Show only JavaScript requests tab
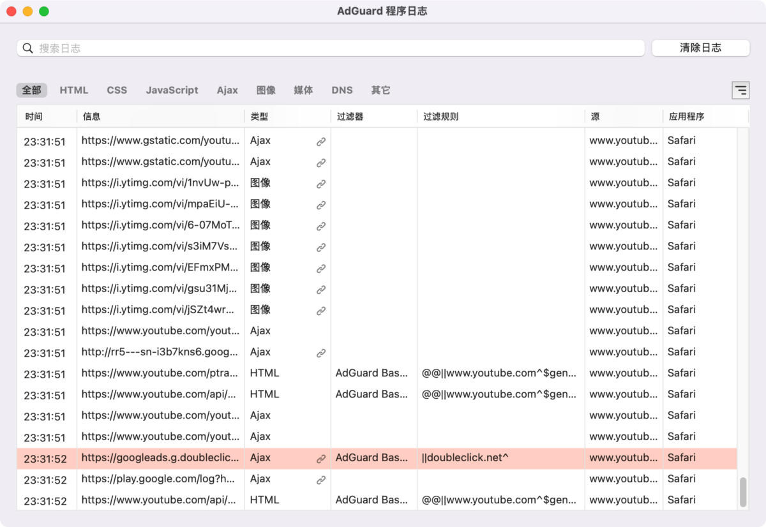The height and width of the screenshot is (527, 766). 172,90
